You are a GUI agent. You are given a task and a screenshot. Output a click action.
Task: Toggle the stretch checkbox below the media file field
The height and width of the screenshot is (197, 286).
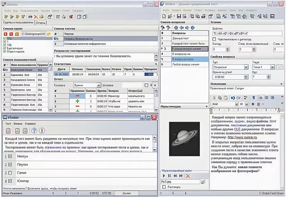tap(164, 187)
